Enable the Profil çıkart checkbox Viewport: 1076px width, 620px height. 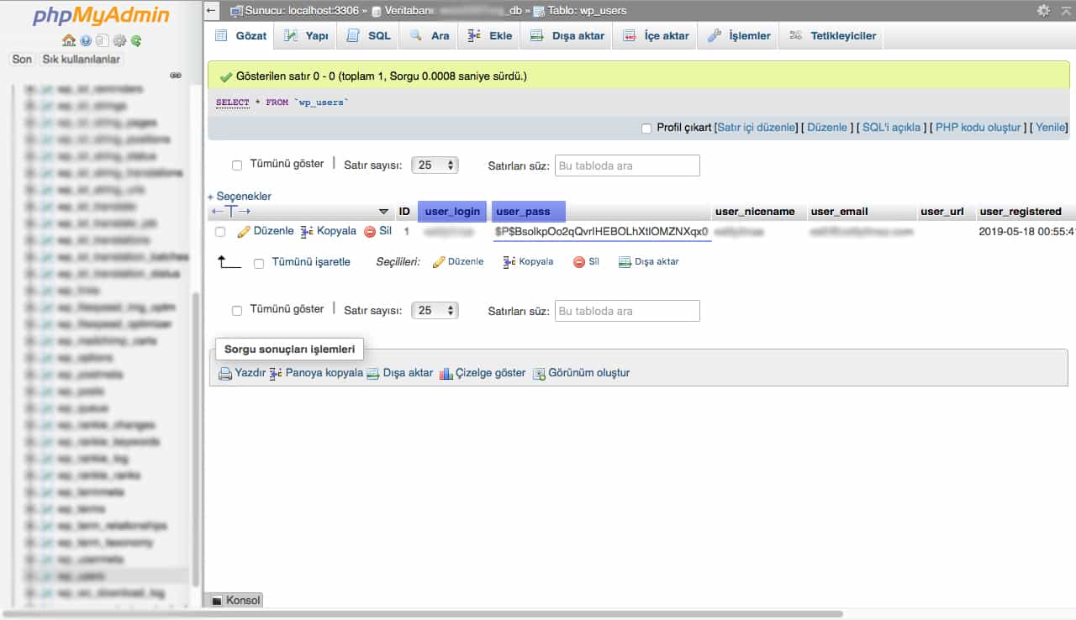(646, 128)
